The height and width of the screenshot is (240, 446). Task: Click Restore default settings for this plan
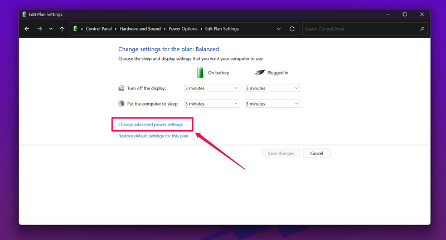click(x=153, y=136)
